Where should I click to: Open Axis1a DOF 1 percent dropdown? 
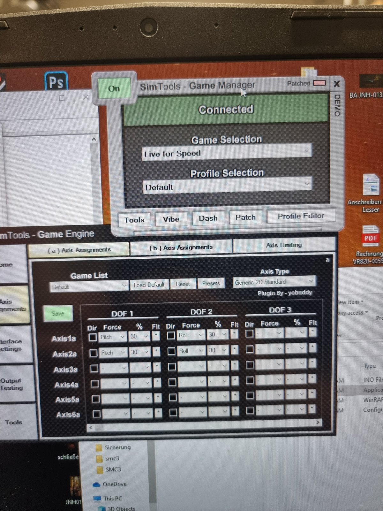pyautogui.click(x=139, y=336)
